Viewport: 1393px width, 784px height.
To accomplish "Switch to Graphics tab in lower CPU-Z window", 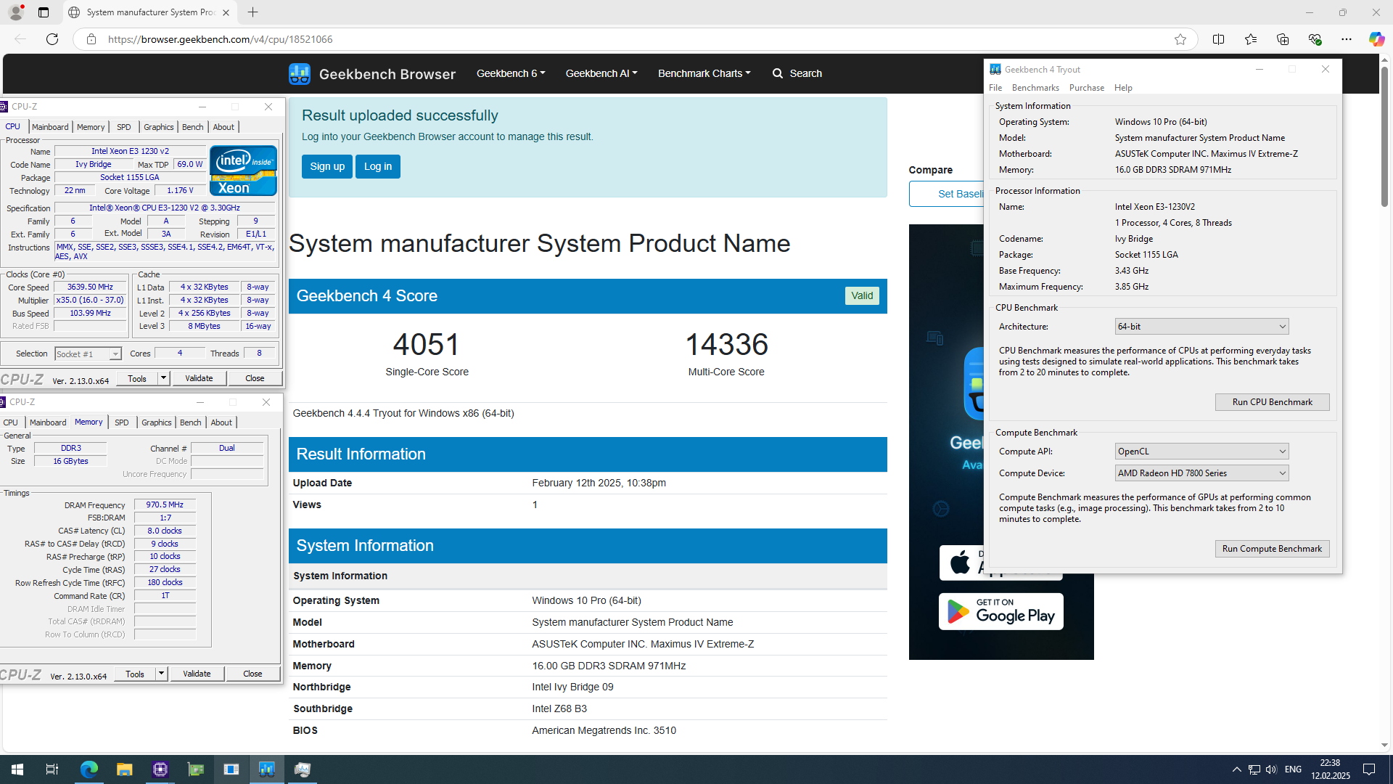I will (x=157, y=422).
